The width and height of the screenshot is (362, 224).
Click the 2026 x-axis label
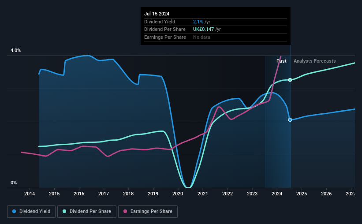[326, 194]
